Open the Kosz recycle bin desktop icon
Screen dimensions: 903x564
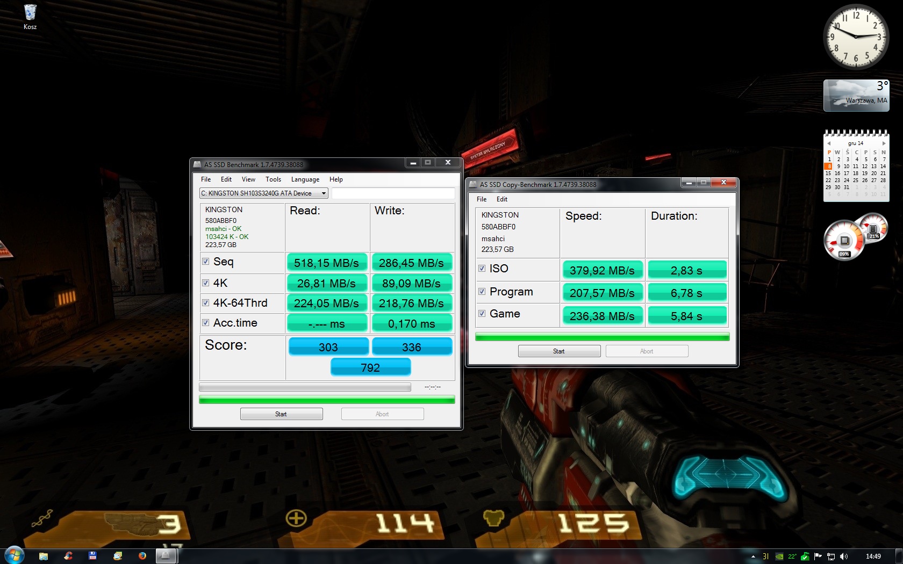(x=30, y=17)
